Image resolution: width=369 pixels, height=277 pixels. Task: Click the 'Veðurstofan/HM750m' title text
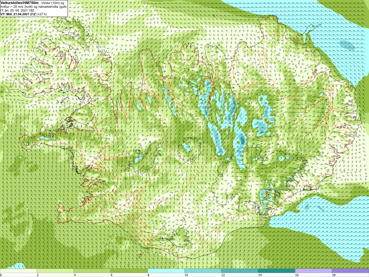click(x=20, y=3)
